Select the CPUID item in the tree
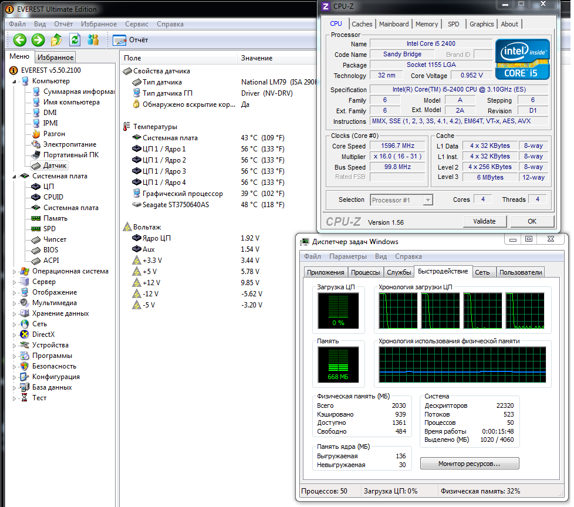 coord(53,197)
